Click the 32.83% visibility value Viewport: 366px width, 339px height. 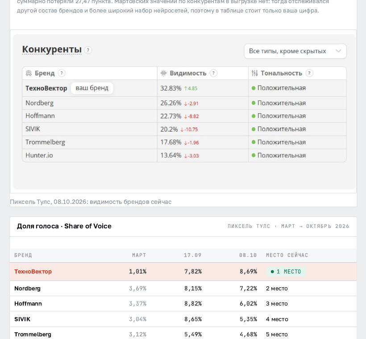pos(171,88)
